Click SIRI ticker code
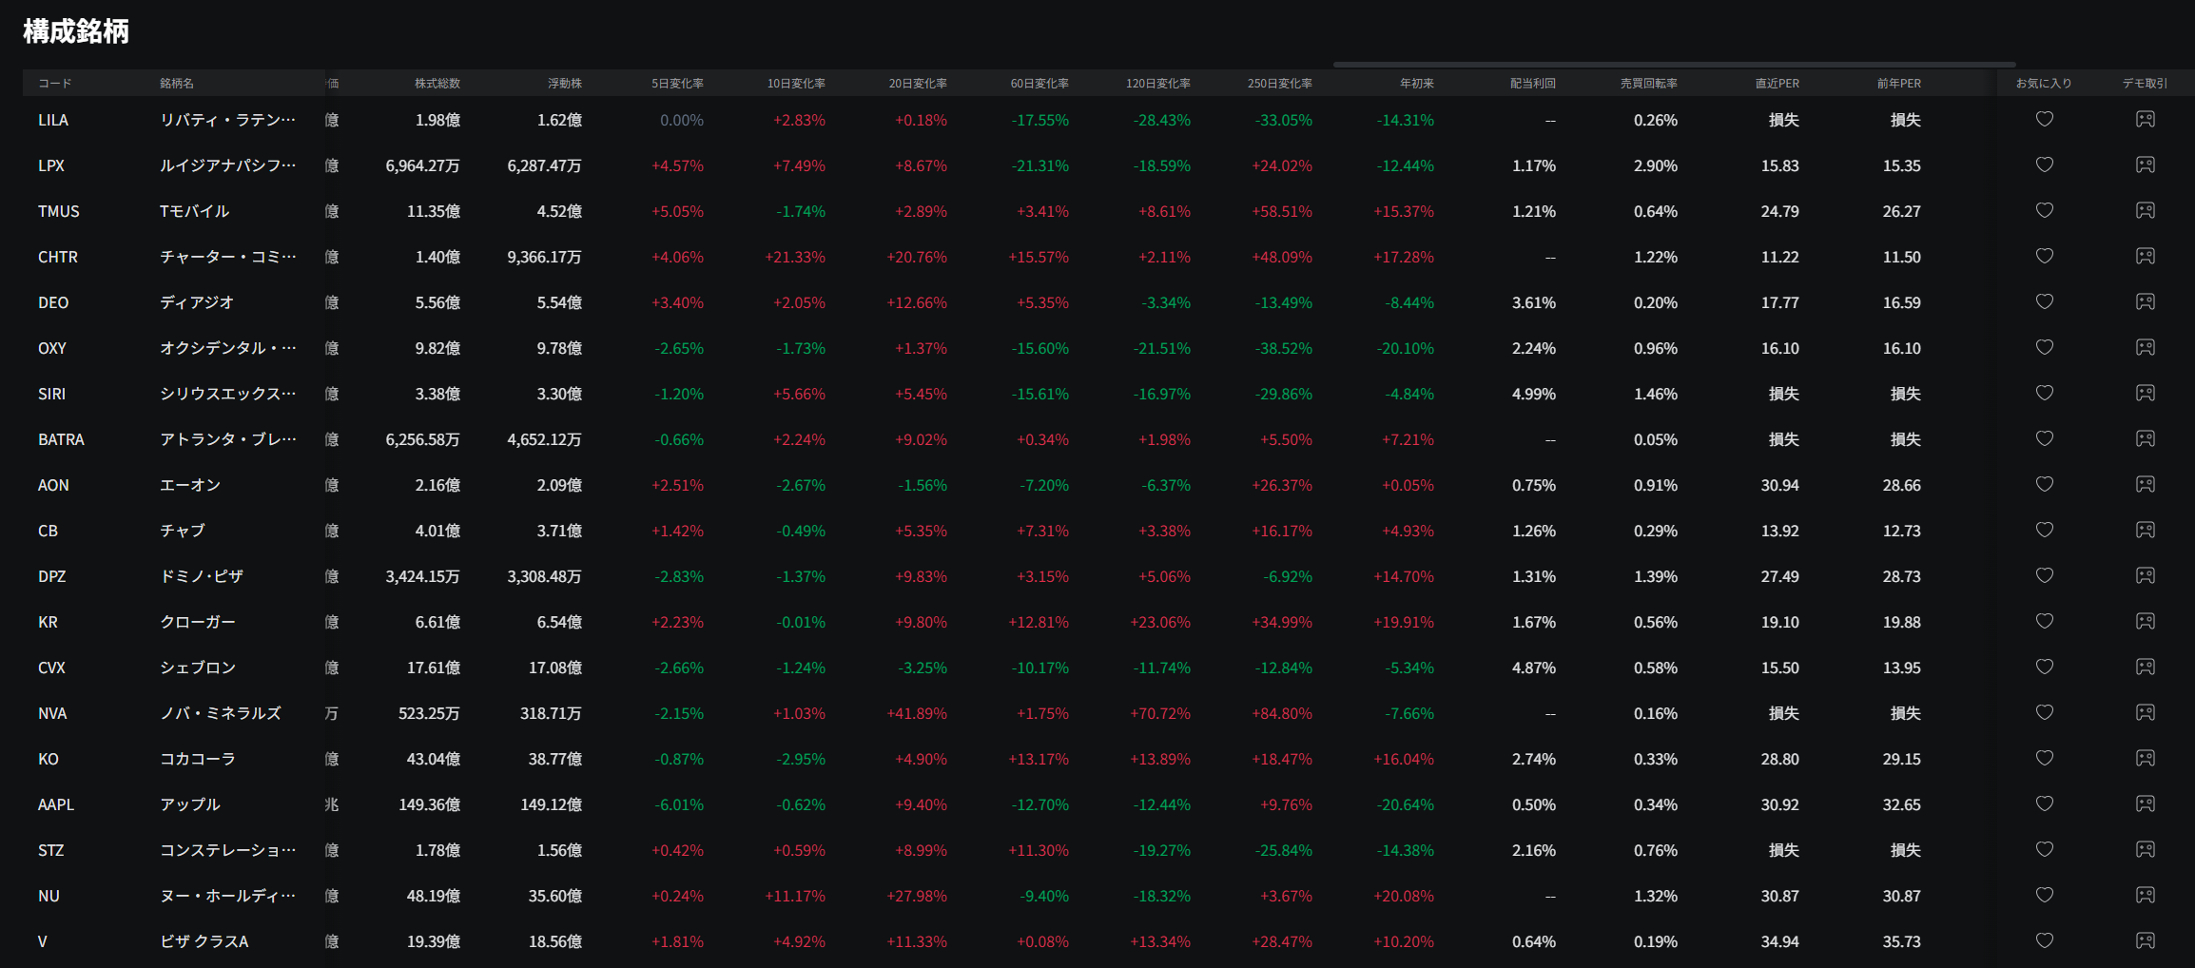 coord(51,394)
